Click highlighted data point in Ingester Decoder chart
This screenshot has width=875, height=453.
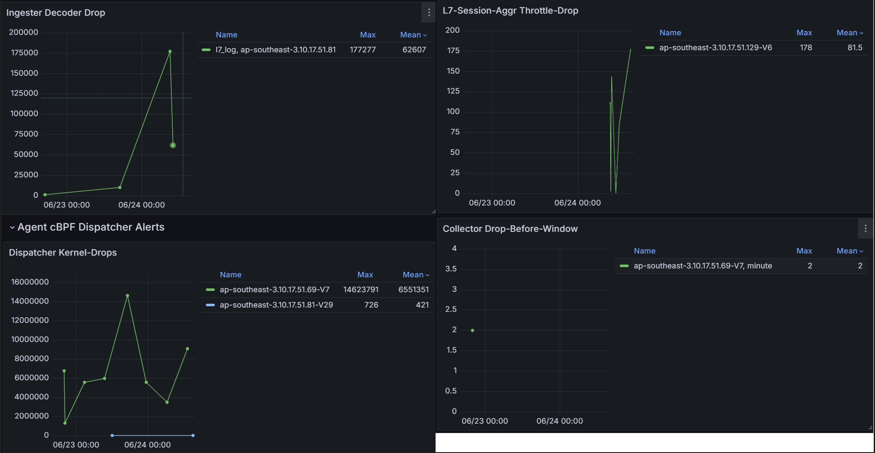[x=173, y=145]
